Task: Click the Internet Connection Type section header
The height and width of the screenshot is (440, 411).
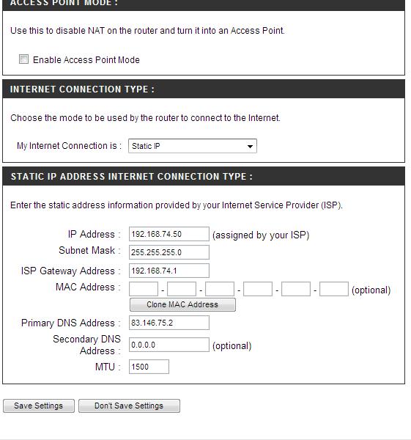Action: [204, 89]
